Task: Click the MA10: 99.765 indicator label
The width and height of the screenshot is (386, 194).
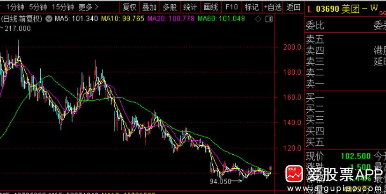Action: coord(123,19)
